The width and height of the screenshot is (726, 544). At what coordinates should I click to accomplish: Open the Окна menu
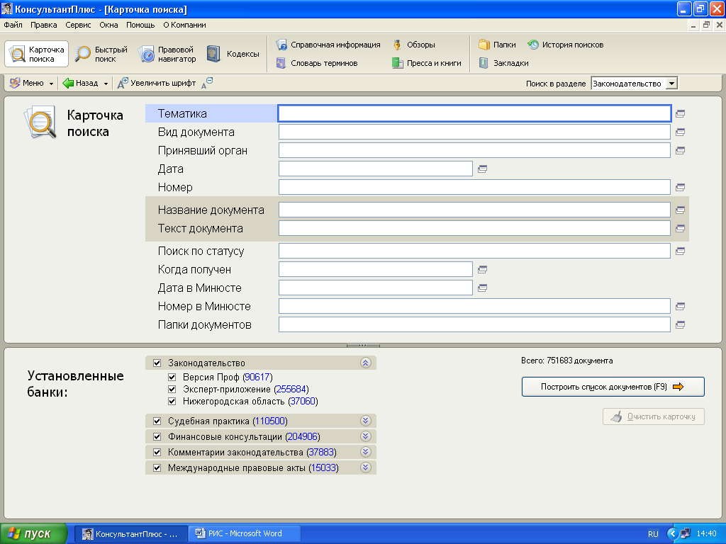click(108, 25)
